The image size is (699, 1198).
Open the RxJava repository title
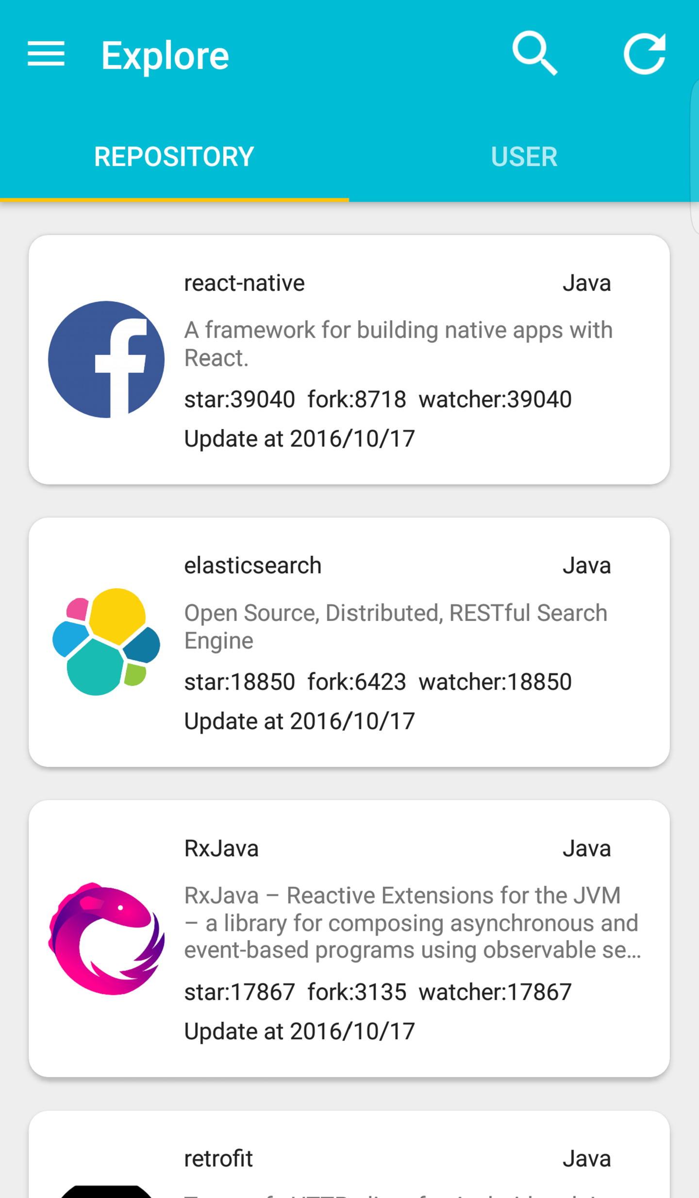(221, 849)
